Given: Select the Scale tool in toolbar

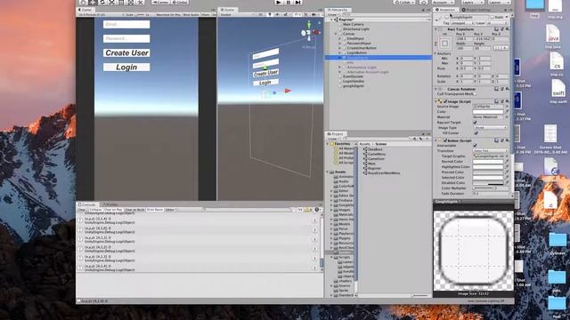Looking at the screenshot, I should pyautogui.click(x=111, y=2).
